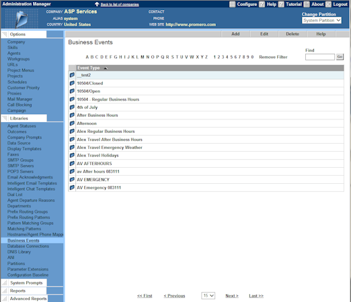Open the page size dropdown showing 15

tap(208, 295)
